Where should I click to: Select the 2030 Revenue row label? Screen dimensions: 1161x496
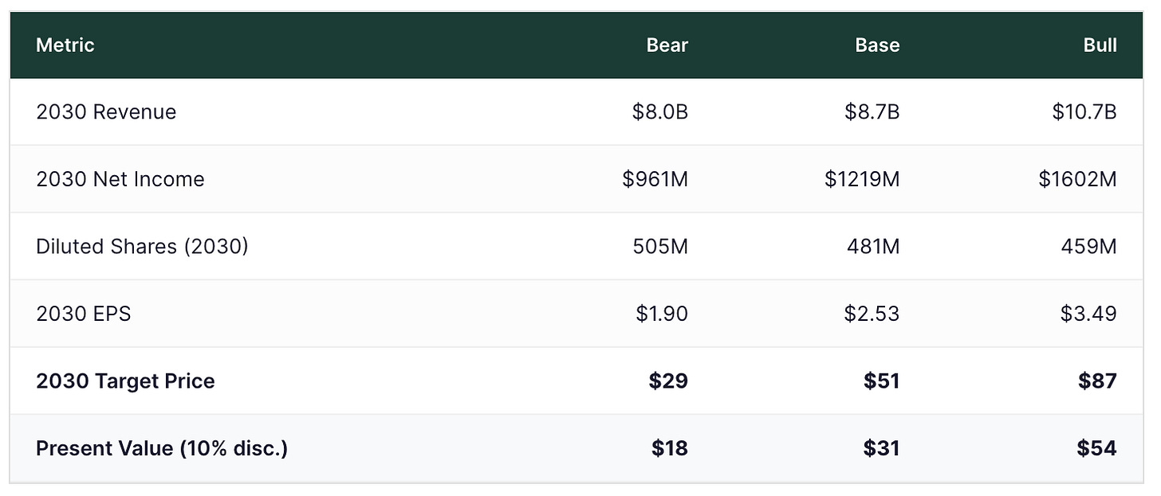tap(106, 111)
